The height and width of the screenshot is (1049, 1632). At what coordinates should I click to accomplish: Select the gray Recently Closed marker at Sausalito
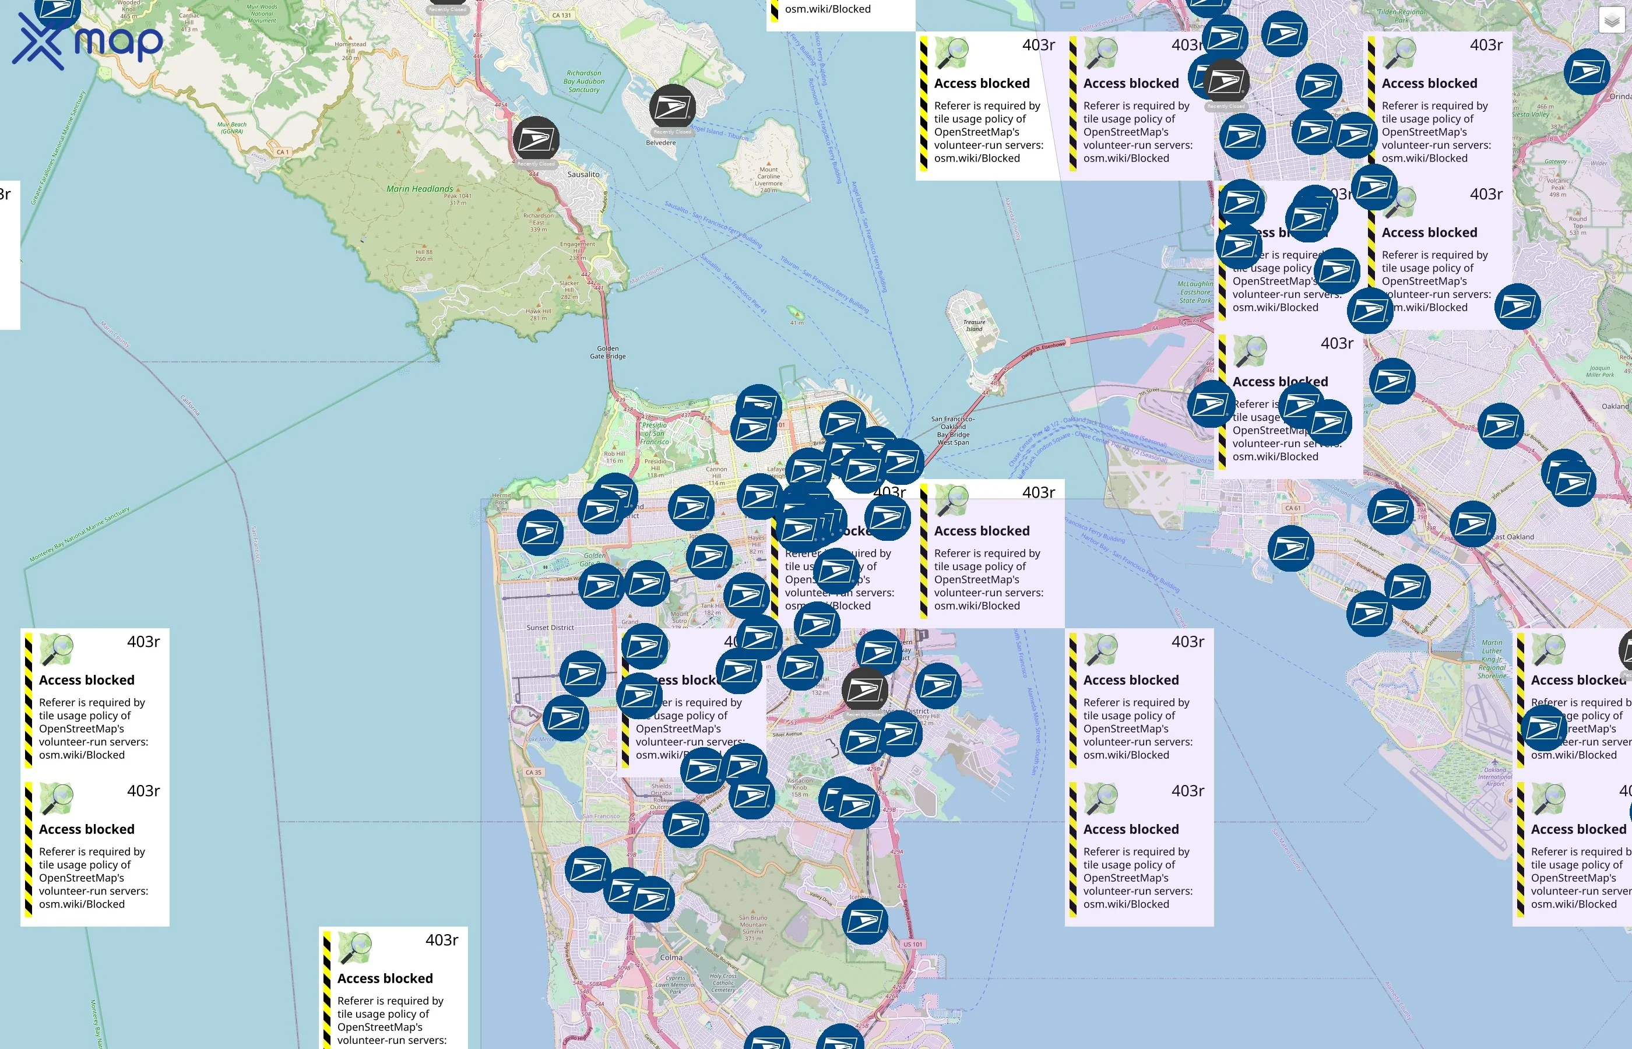pyautogui.click(x=536, y=139)
